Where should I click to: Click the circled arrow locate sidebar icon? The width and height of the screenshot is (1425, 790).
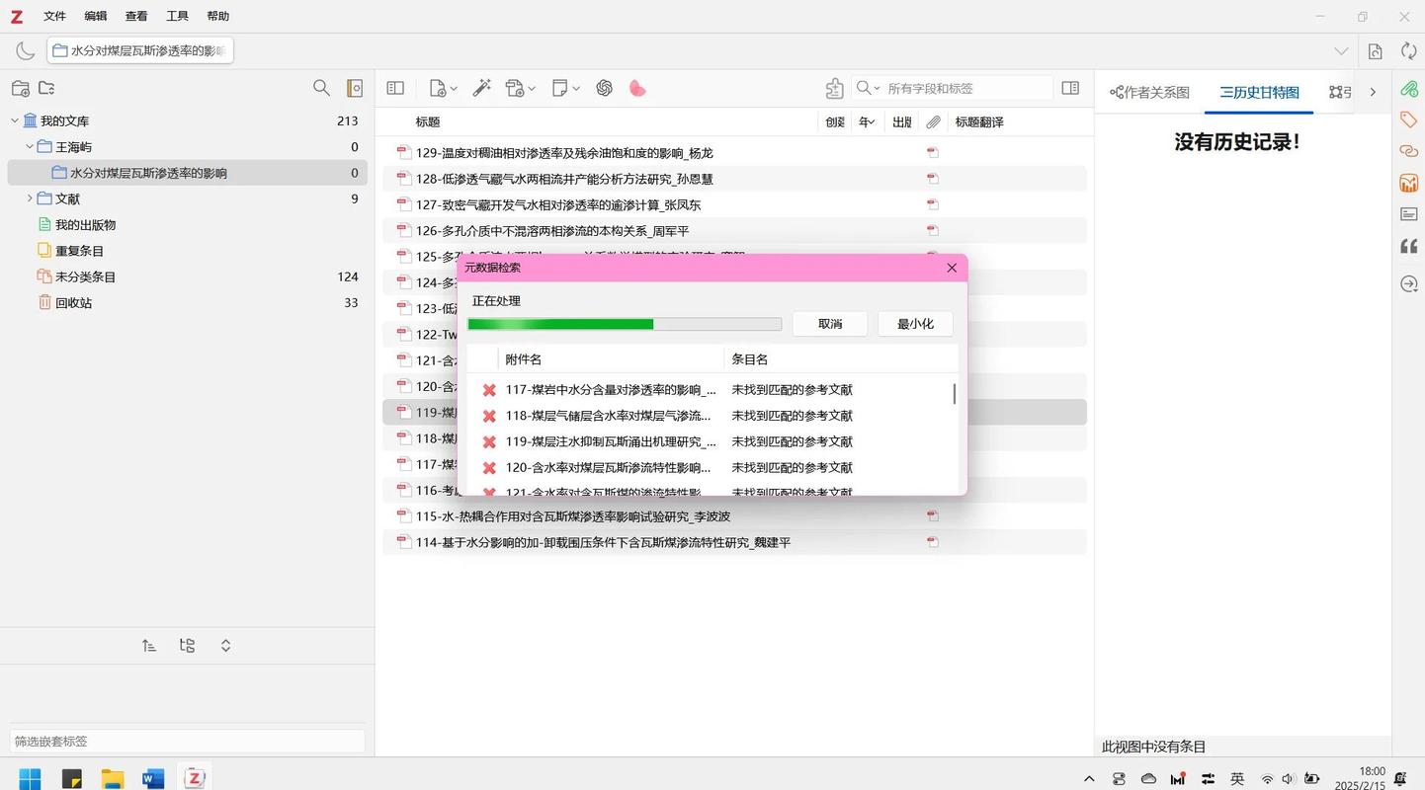click(x=1409, y=284)
